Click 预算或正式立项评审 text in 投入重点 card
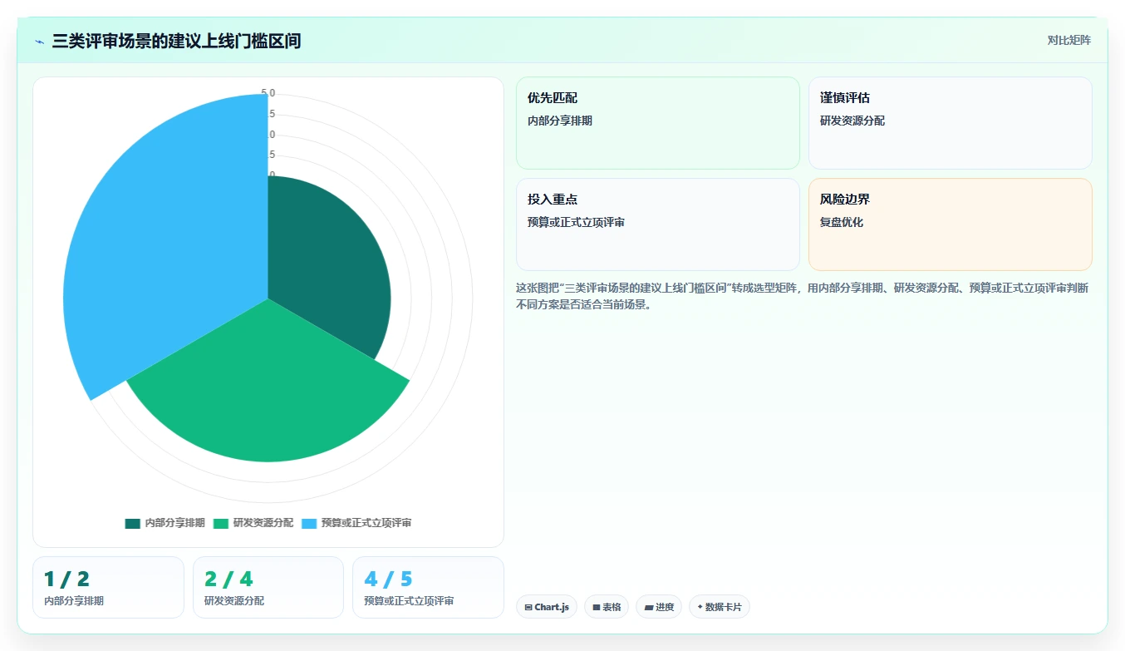This screenshot has width=1125, height=651. click(x=577, y=223)
